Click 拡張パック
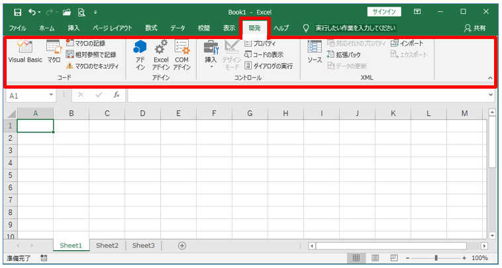Screen dimensions: 502x268 [344, 55]
